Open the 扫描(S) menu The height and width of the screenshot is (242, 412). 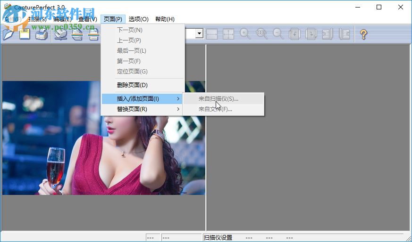[38, 19]
